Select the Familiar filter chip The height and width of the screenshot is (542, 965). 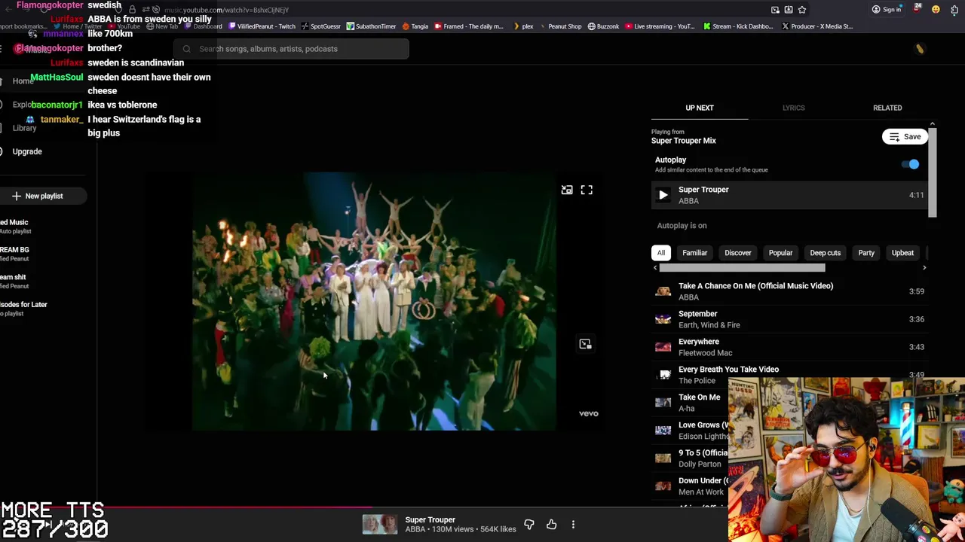pos(694,253)
